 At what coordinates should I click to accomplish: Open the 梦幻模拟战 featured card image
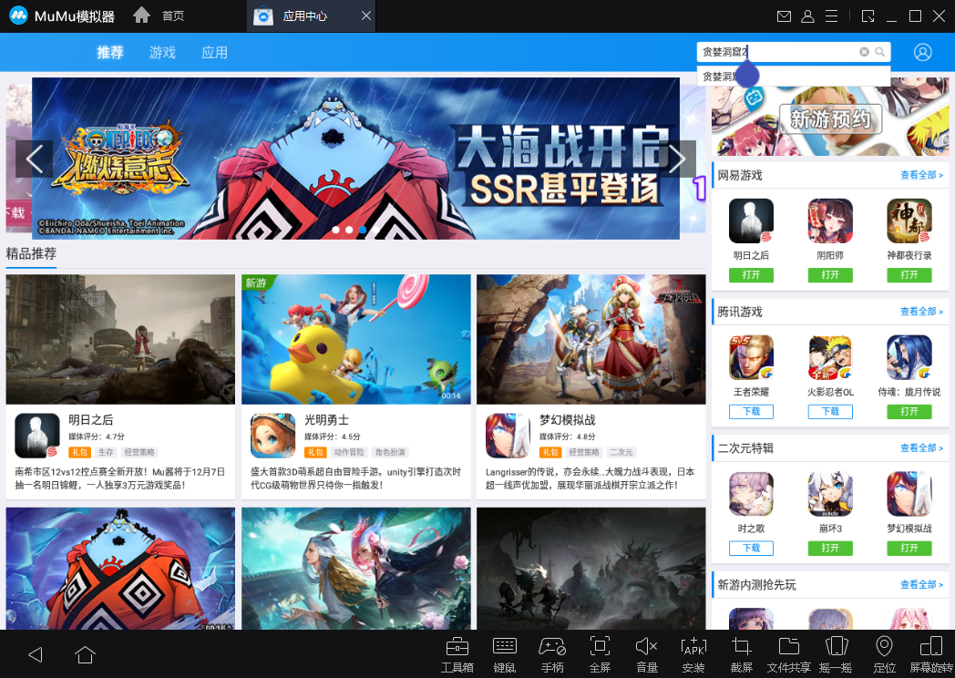tap(591, 339)
